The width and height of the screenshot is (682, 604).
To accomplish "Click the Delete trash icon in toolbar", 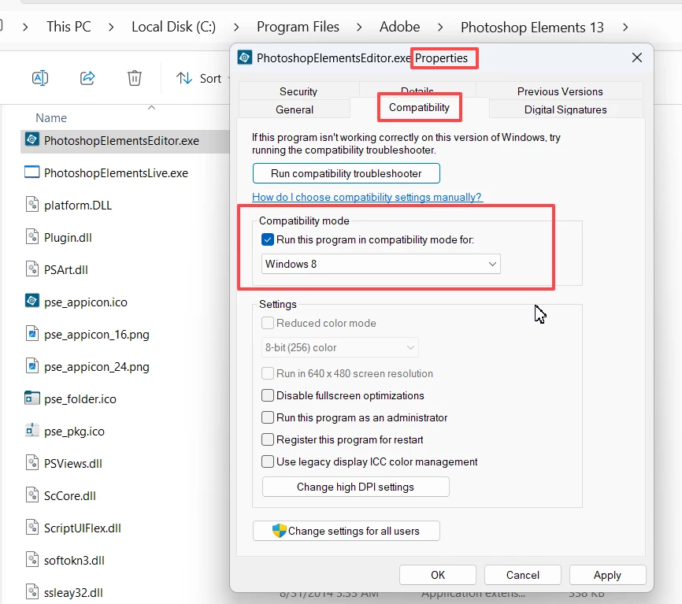I will pos(135,78).
